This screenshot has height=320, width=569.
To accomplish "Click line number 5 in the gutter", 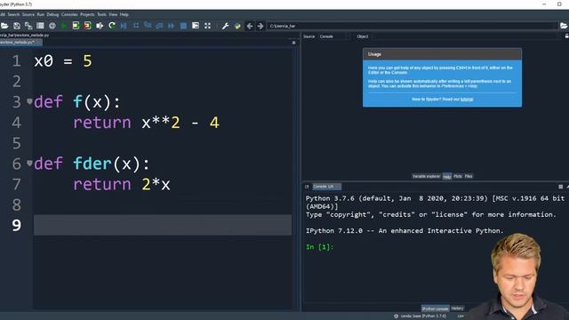I will [x=16, y=143].
